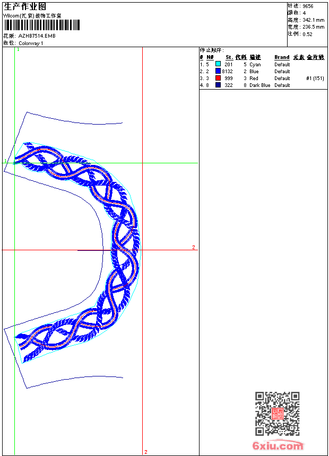The image size is (329, 456).
Task: Click the AZHB7514.EMB file name
Action: coord(37,36)
